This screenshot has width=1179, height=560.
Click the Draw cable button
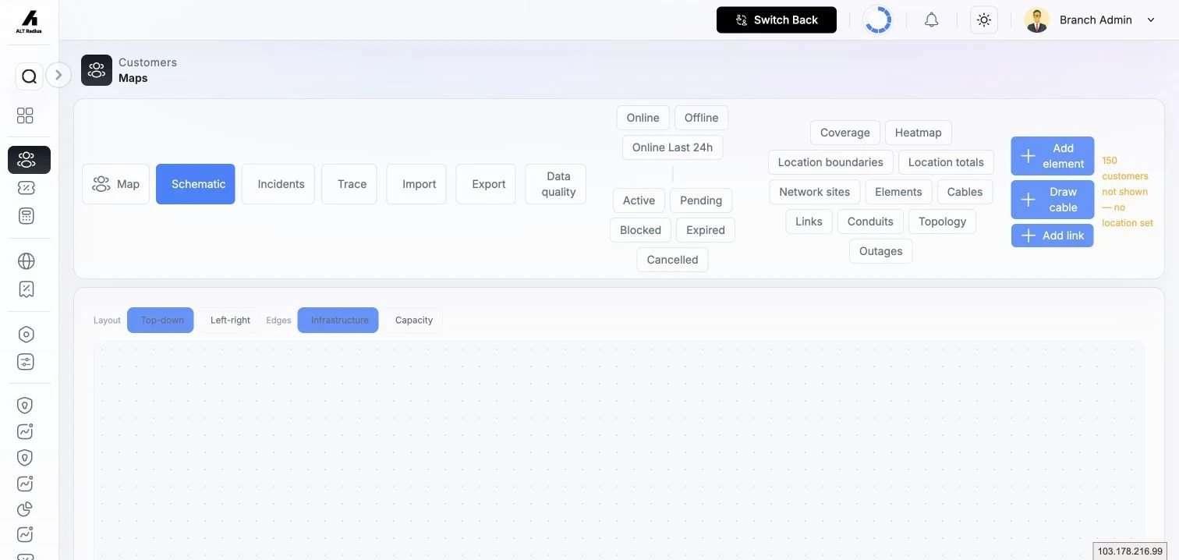tap(1053, 200)
